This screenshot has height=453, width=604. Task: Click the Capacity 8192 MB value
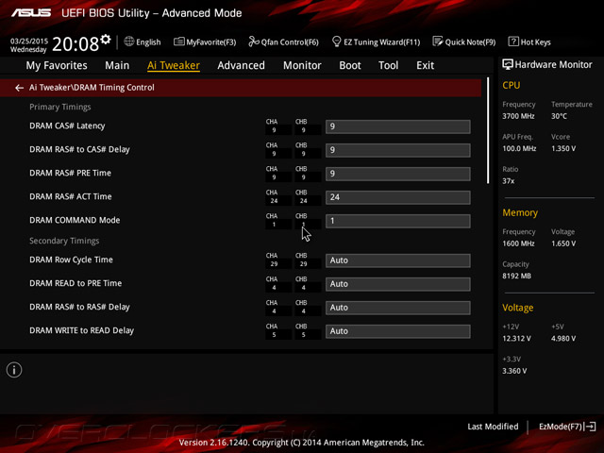(516, 276)
